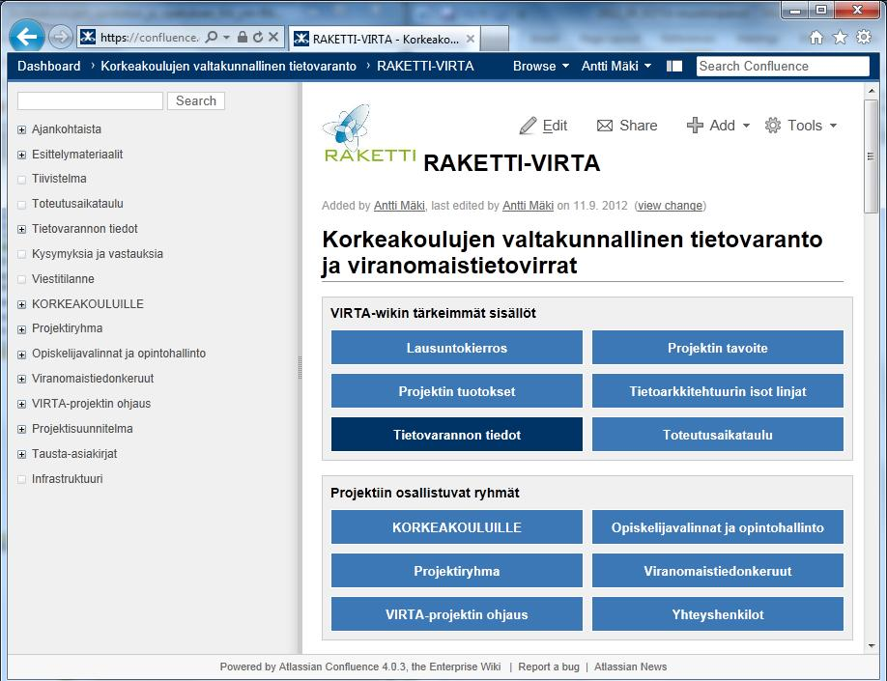This screenshot has height=681, width=887.
Task: Refresh the page with reload icon
Action: (x=258, y=38)
